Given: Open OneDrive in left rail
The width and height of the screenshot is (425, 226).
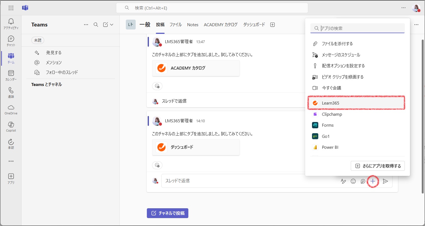Looking at the screenshot, I should (11, 110).
